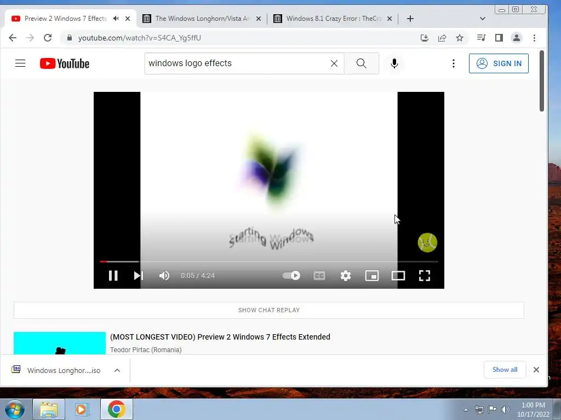The width and height of the screenshot is (561, 420).
Task: Click the channel watermark in the video
Action: tap(427, 242)
